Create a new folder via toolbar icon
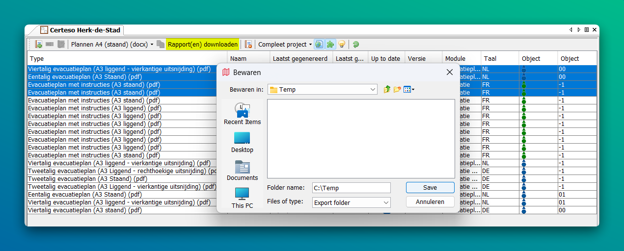 [x=397, y=89]
